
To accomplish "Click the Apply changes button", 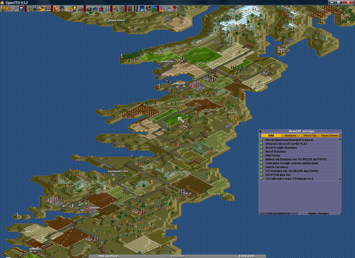I will pyautogui.click(x=318, y=213).
